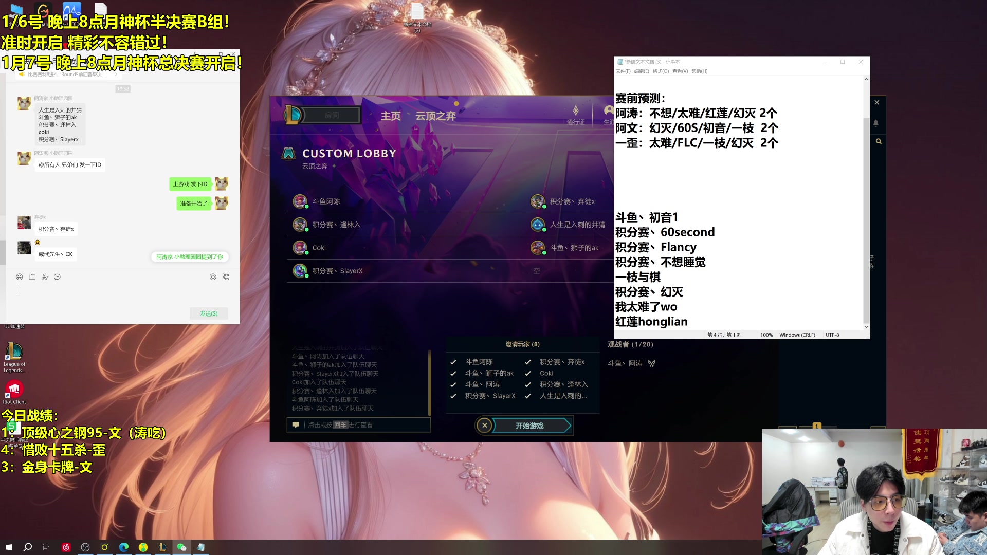Click the 发送(S) send button in WeChat
The image size is (987, 555).
coord(209,313)
